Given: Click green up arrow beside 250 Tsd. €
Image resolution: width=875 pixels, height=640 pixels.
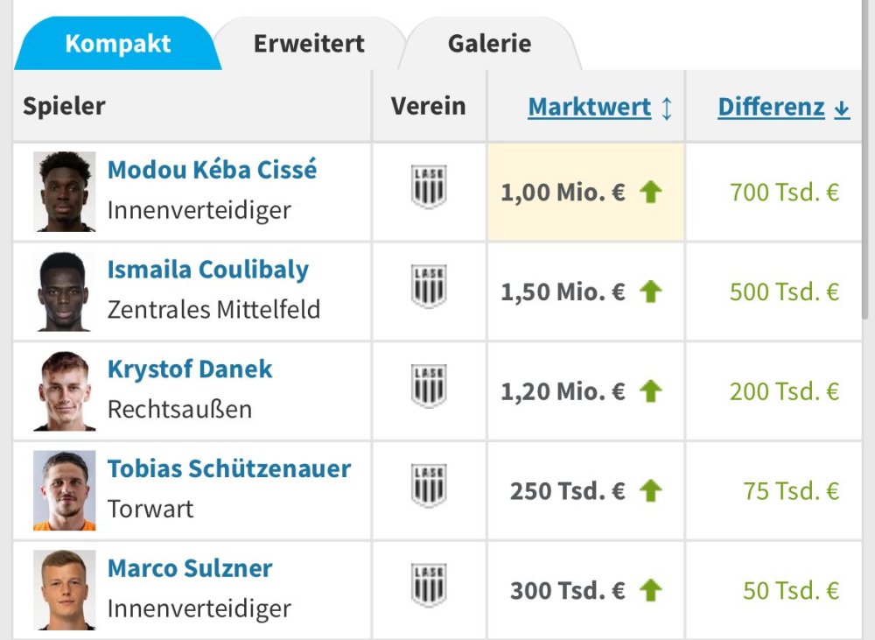Looking at the screenshot, I should click(x=650, y=491).
